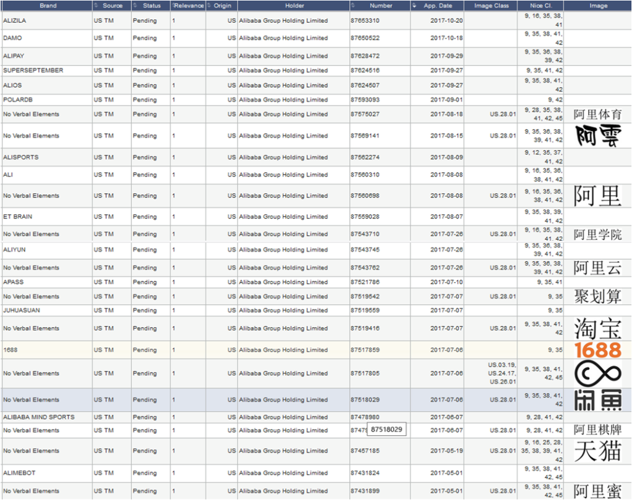The image size is (632, 500).
Task: Click the sort arrow beside App. Date header
Action: pos(414,6)
